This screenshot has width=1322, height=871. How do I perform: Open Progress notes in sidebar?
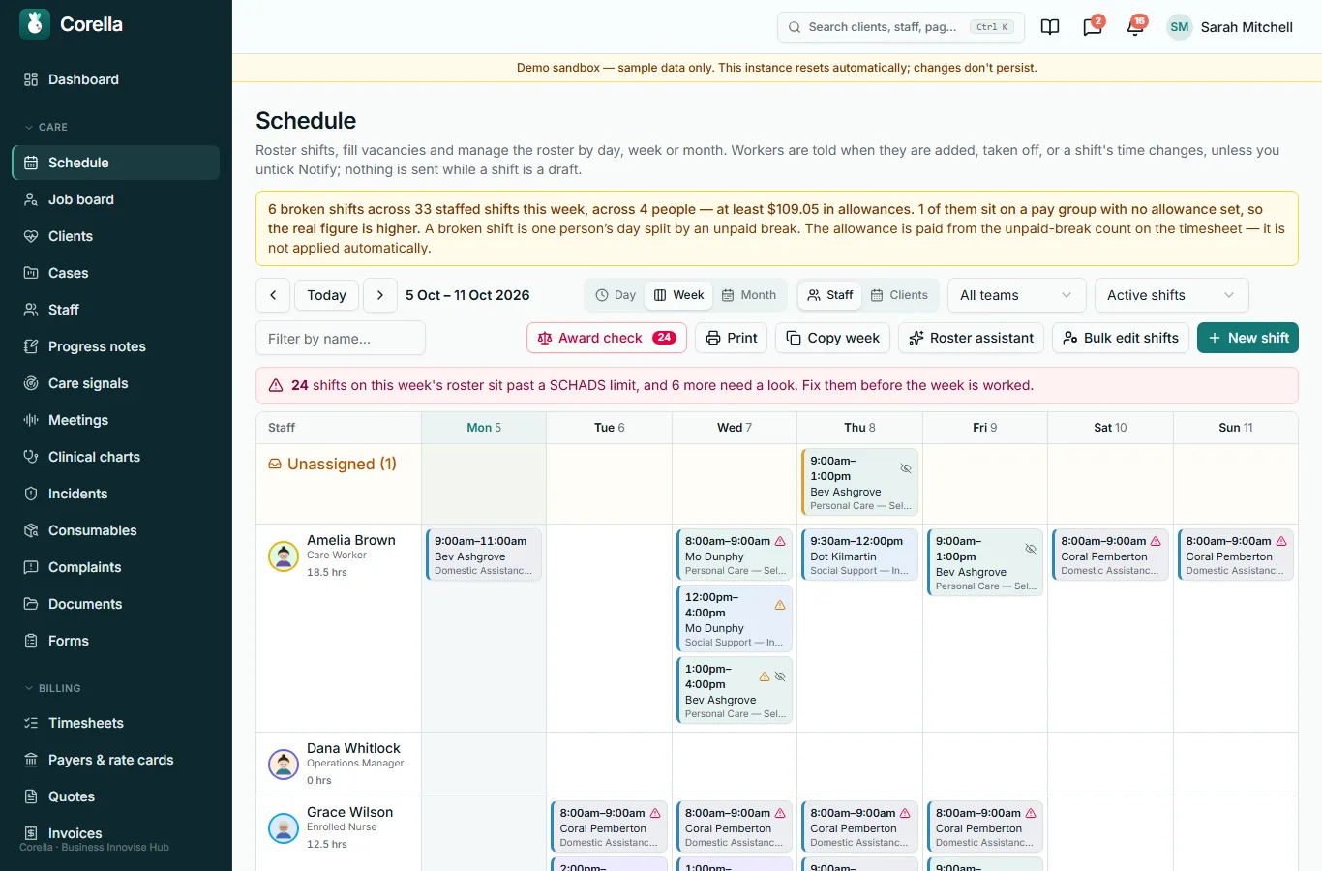(x=116, y=346)
